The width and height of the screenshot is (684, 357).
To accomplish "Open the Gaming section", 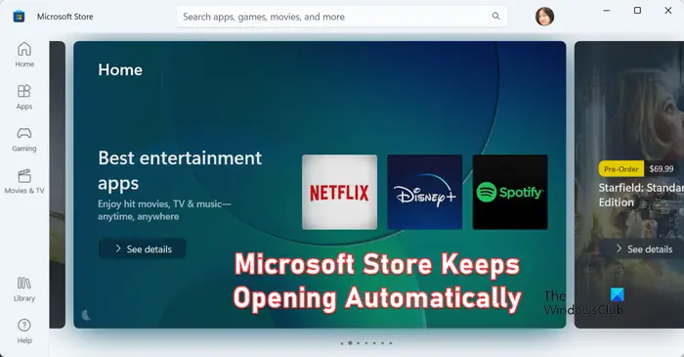I will click(24, 139).
